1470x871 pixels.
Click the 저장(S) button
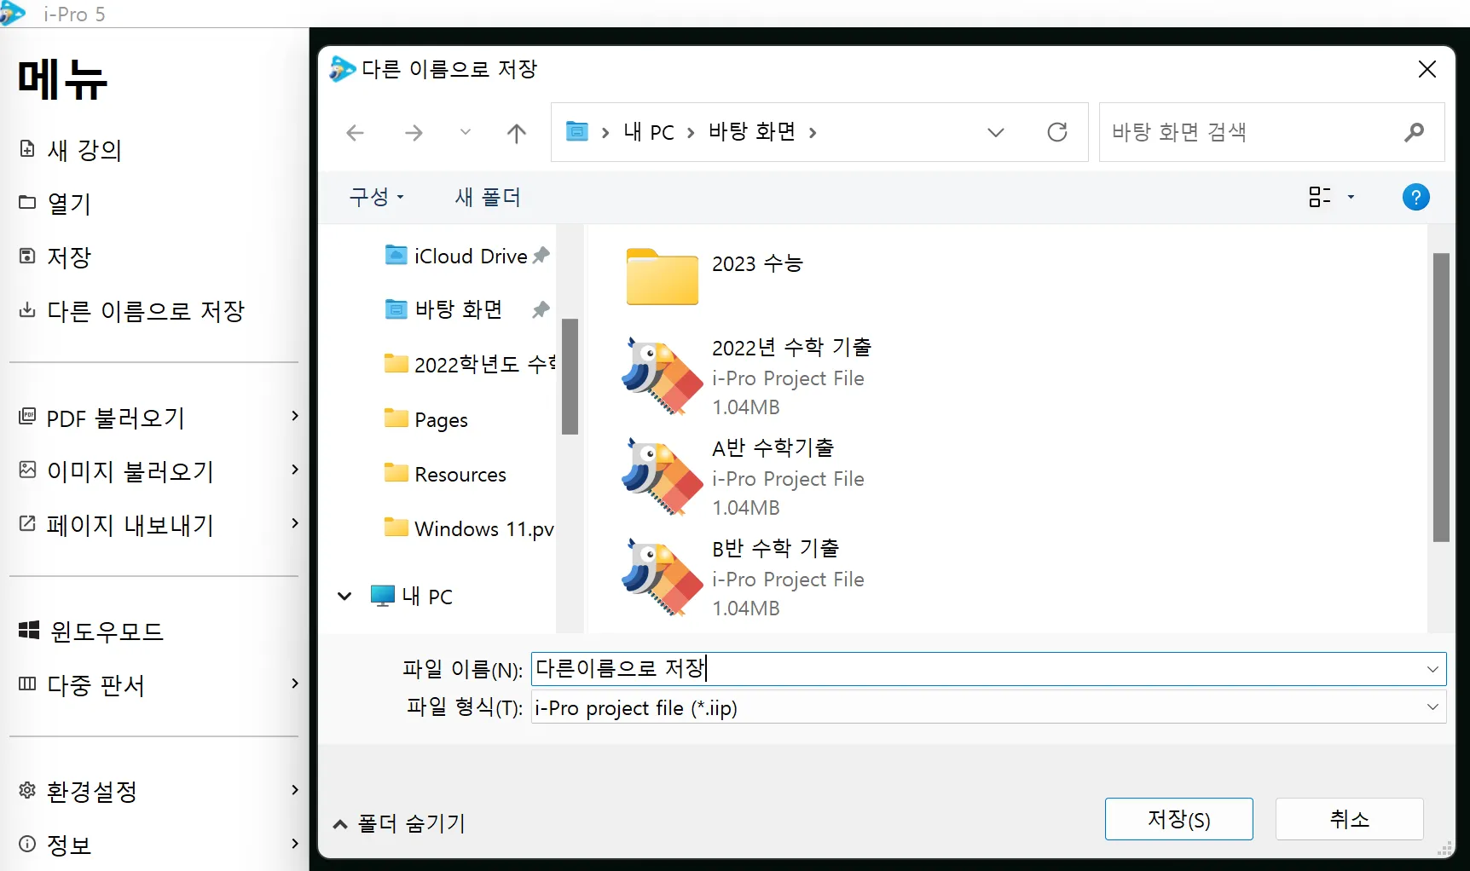click(1178, 819)
